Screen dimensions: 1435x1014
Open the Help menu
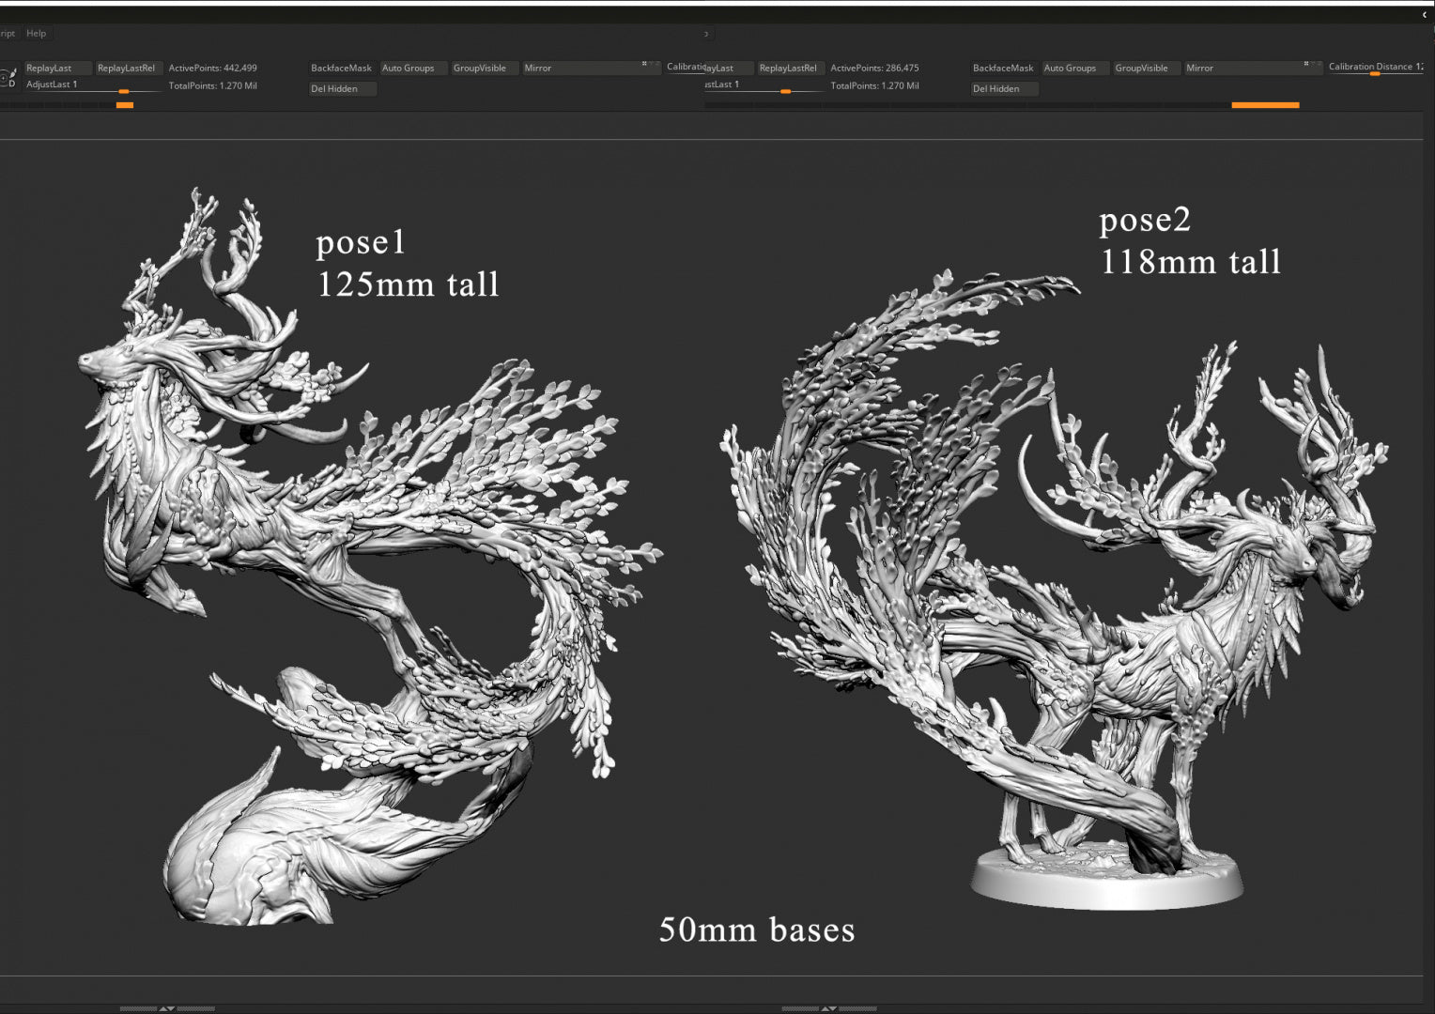point(37,34)
